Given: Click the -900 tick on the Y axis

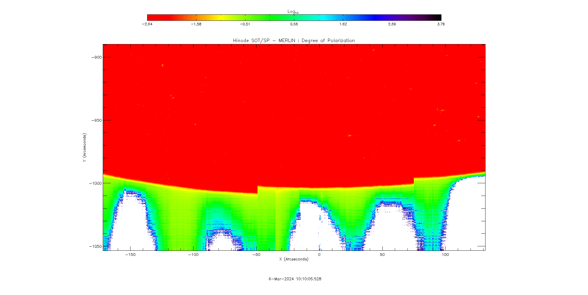Looking at the screenshot, I should (x=96, y=57).
